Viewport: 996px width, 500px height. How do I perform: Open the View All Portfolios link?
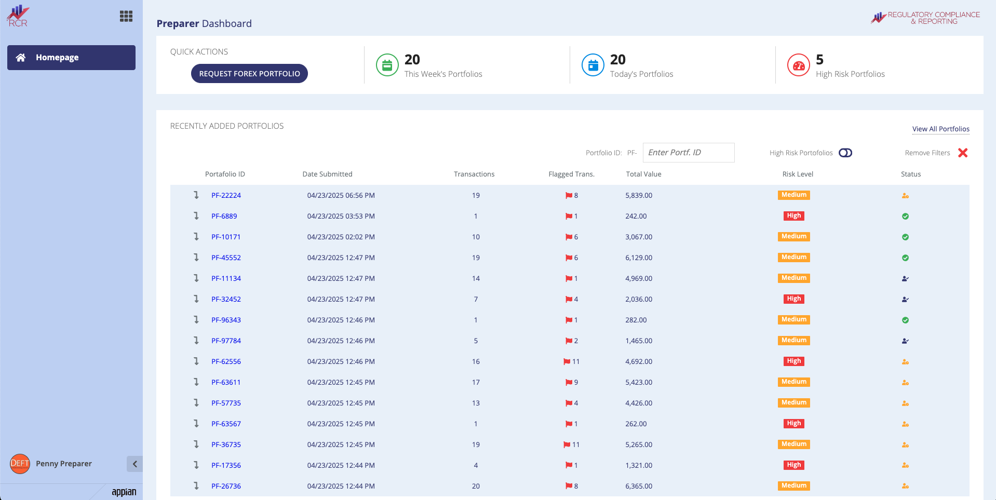940,129
